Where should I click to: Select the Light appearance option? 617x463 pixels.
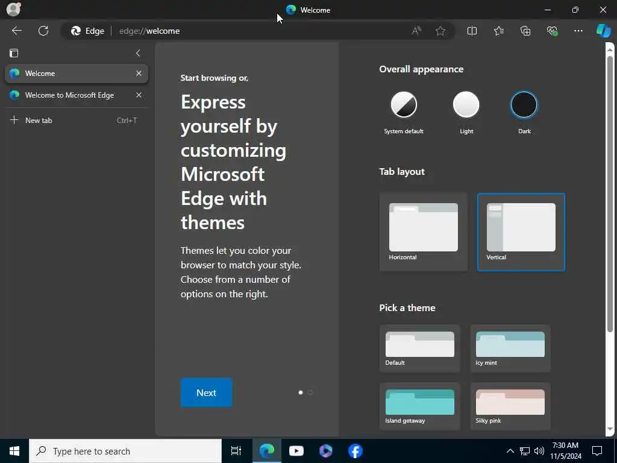(x=466, y=113)
